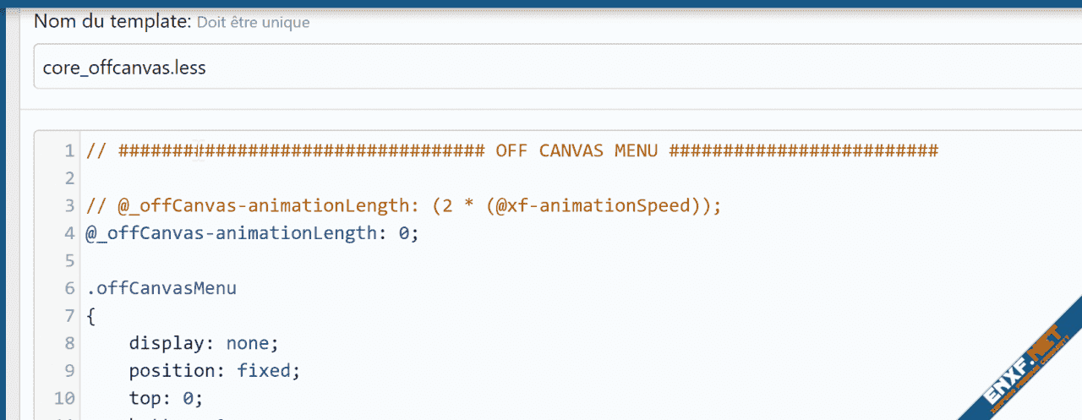1082x420 pixels.
Task: Click gutter line number 8
Action: [69, 343]
